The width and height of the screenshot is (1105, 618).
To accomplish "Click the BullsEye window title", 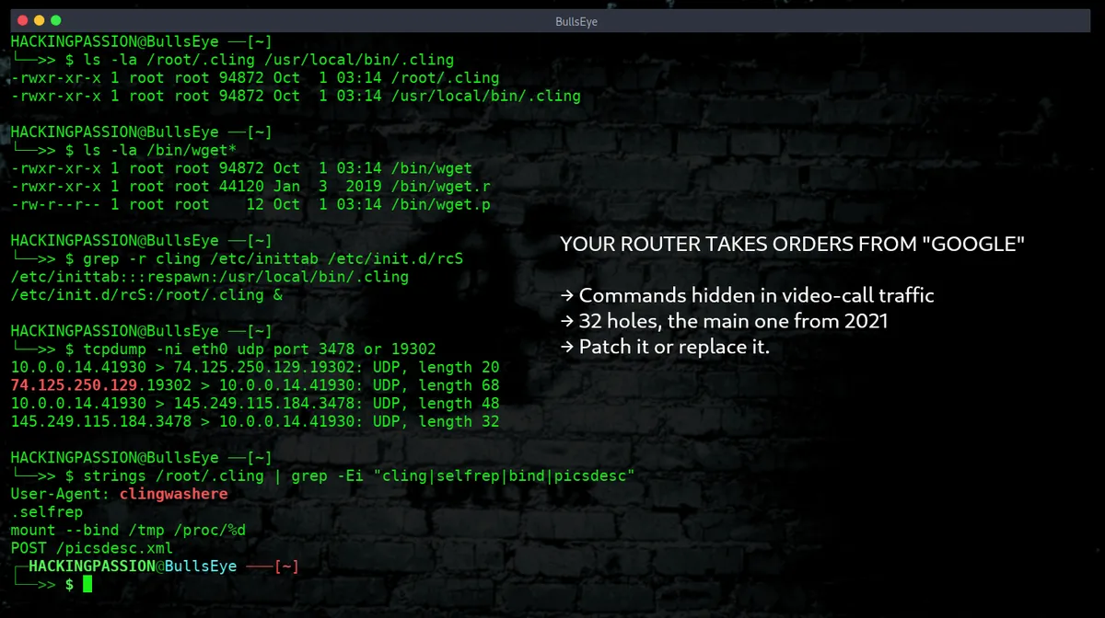I will pos(576,21).
